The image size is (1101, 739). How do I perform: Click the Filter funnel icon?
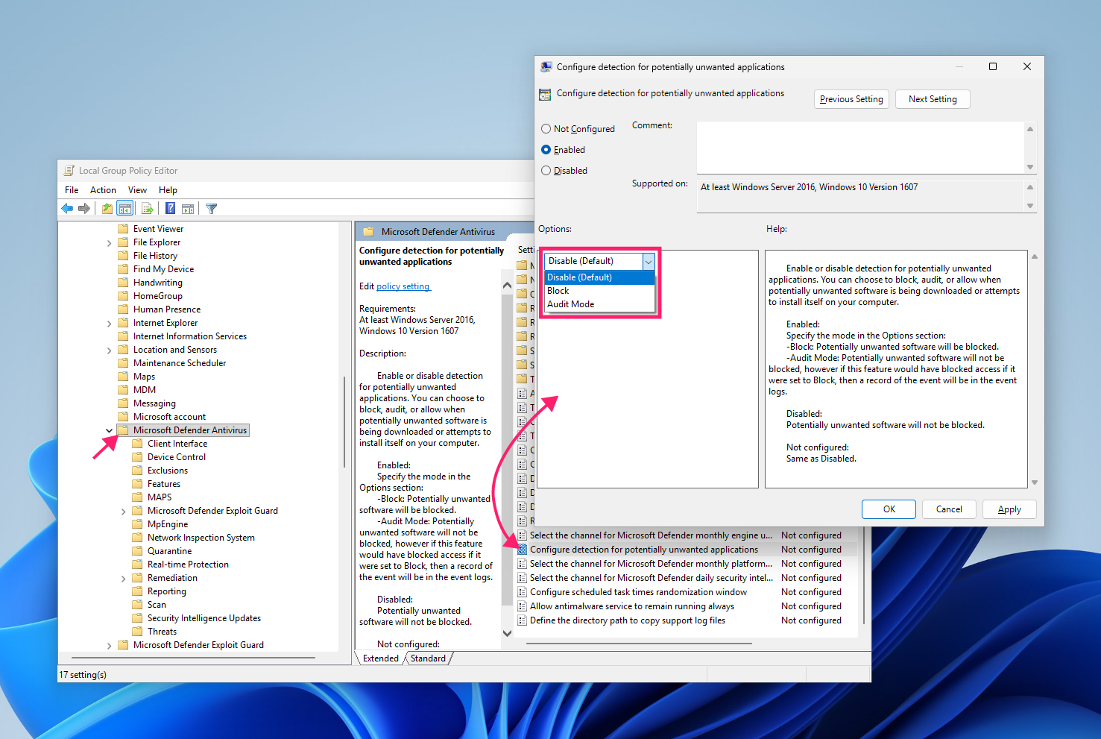click(211, 209)
